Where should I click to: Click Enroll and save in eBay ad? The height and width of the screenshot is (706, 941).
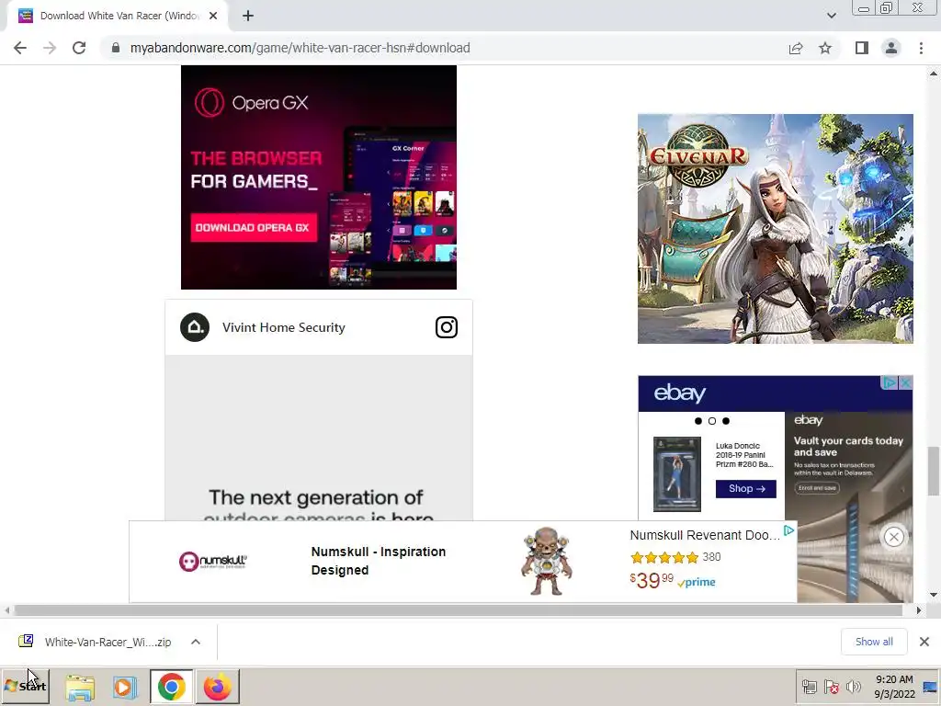point(817,488)
